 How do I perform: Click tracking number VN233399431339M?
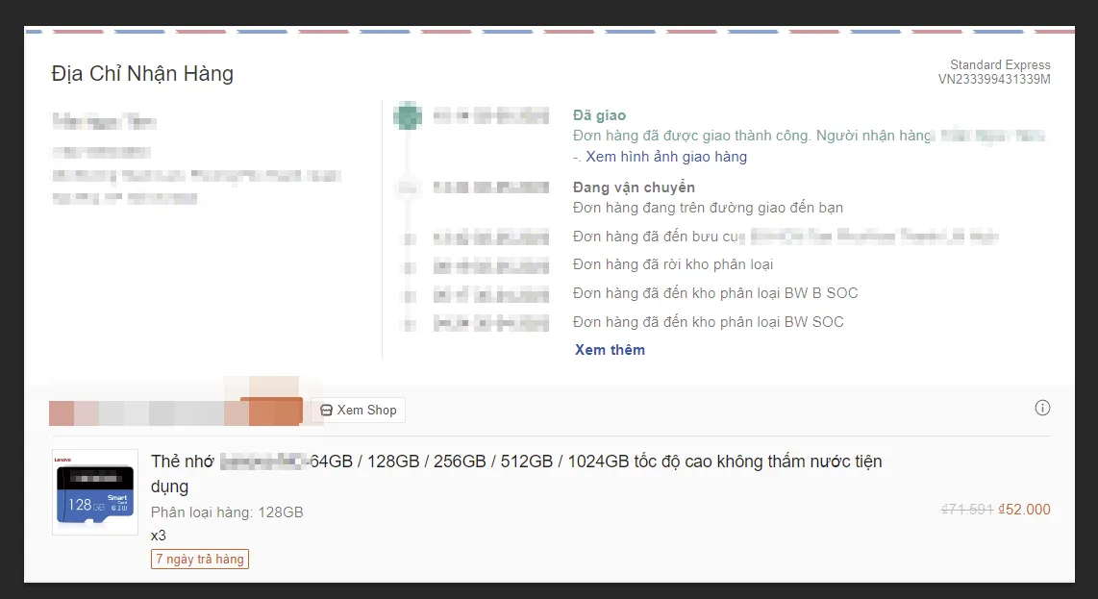tap(994, 80)
